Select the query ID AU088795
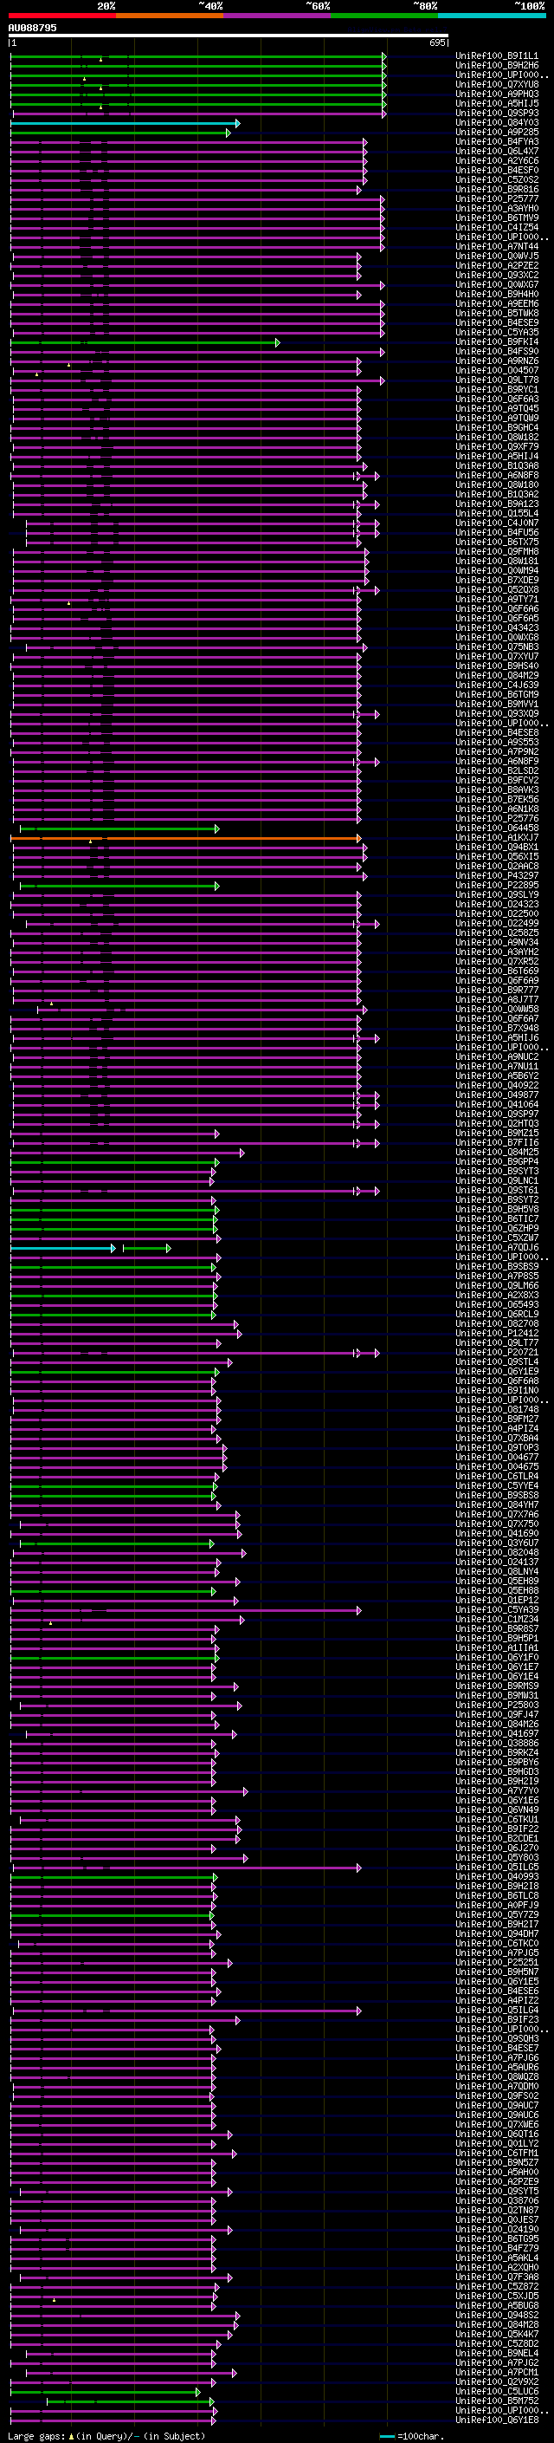The width and height of the screenshot is (554, 2443). 32,28
